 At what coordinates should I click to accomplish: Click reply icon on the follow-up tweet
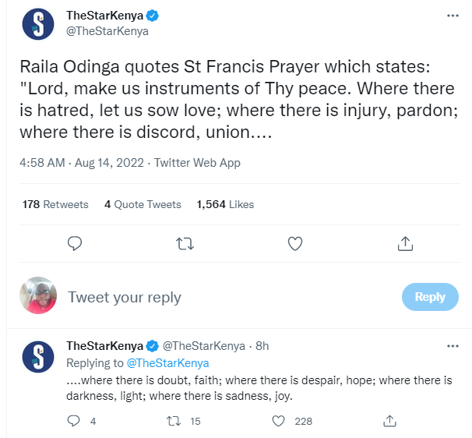pos(75,421)
